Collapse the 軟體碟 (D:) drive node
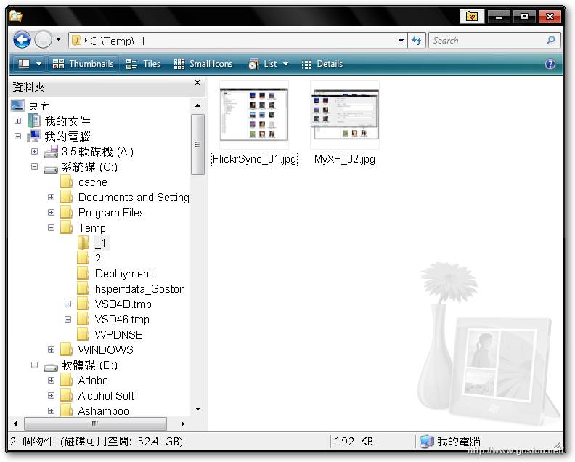The width and height of the screenshot is (575, 462). tap(34, 365)
